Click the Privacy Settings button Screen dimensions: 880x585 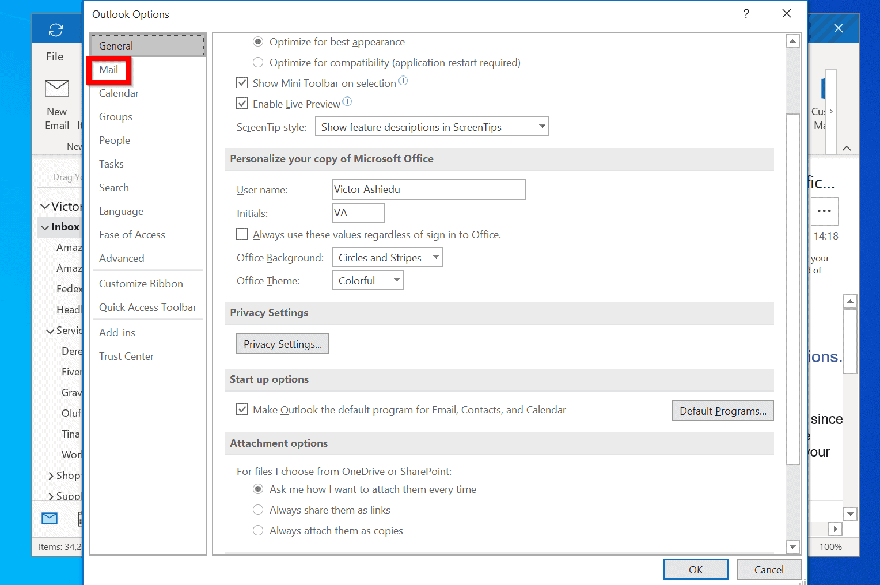(x=282, y=343)
